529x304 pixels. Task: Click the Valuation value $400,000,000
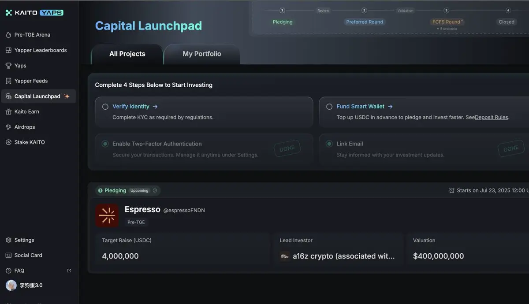[x=439, y=256]
